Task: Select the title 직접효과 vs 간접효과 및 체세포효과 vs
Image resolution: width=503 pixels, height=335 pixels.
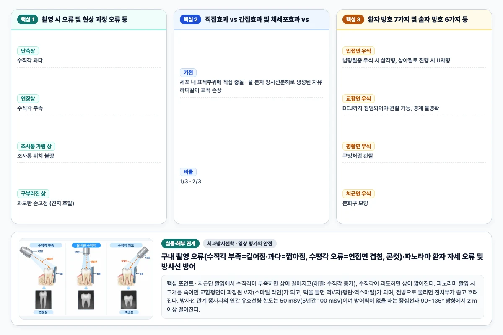Action: pyautogui.click(x=257, y=19)
